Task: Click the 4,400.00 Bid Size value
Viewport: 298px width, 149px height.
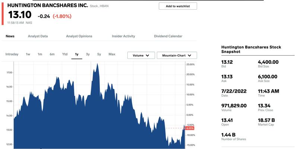Action: coord(268,62)
